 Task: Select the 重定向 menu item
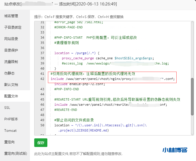9,142
